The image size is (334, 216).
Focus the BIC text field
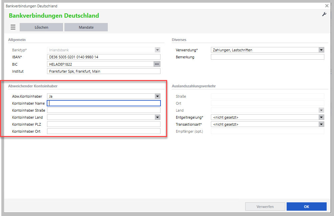tap(100, 64)
